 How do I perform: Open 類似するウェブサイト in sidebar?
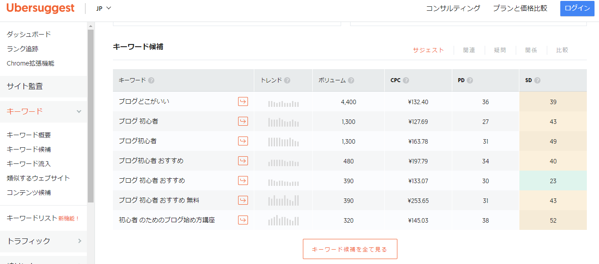coord(38,178)
